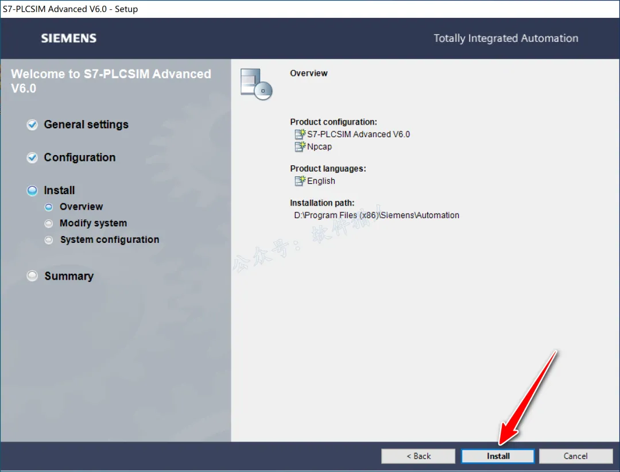
Task: Click the SIEMENS logo
Action: pos(69,38)
